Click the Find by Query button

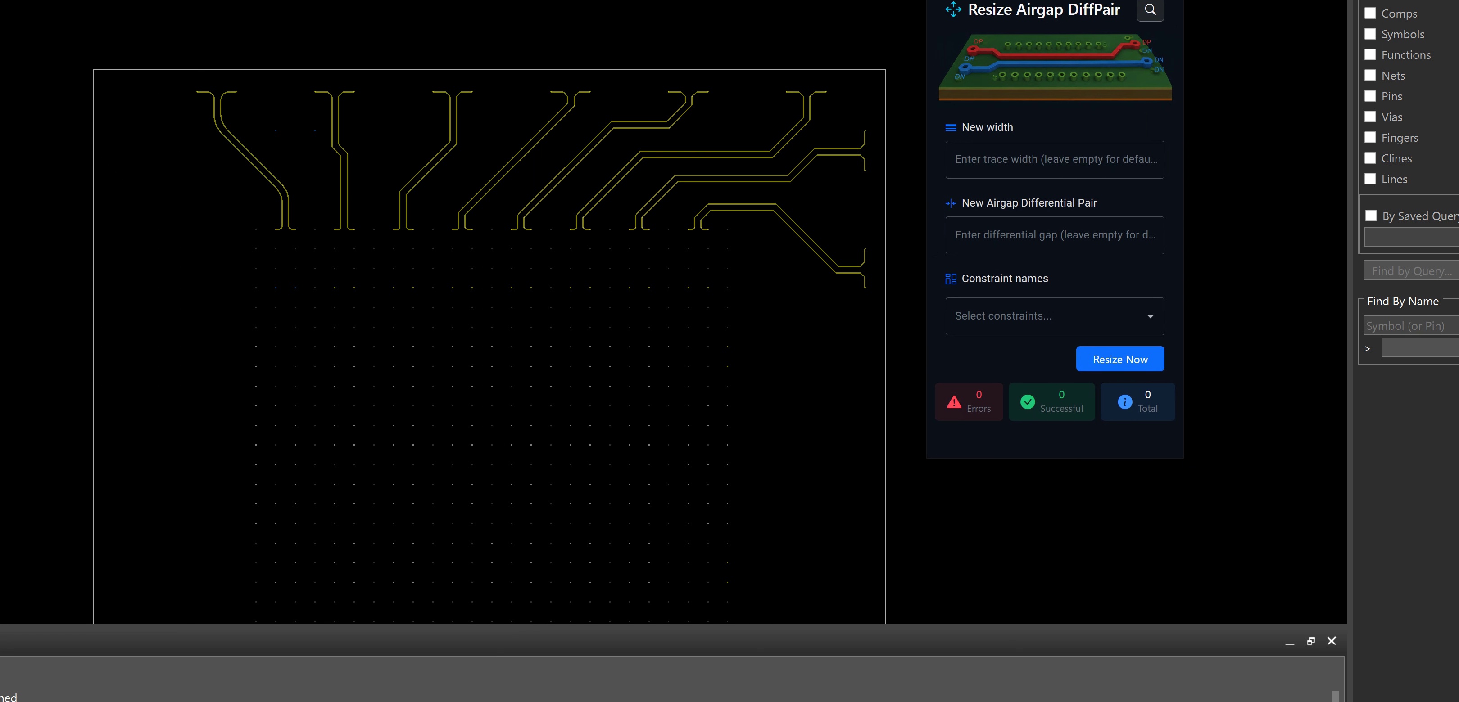(x=1411, y=270)
